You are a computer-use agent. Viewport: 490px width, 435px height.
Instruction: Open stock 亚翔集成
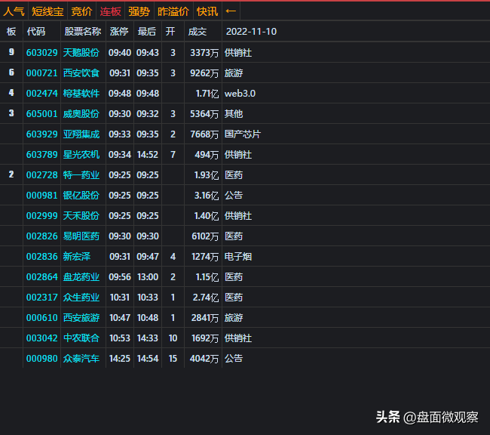[x=81, y=134]
